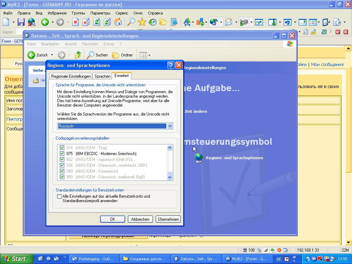Click the help question mark button in dialog title
The image size is (352, 264).
tap(171, 65)
